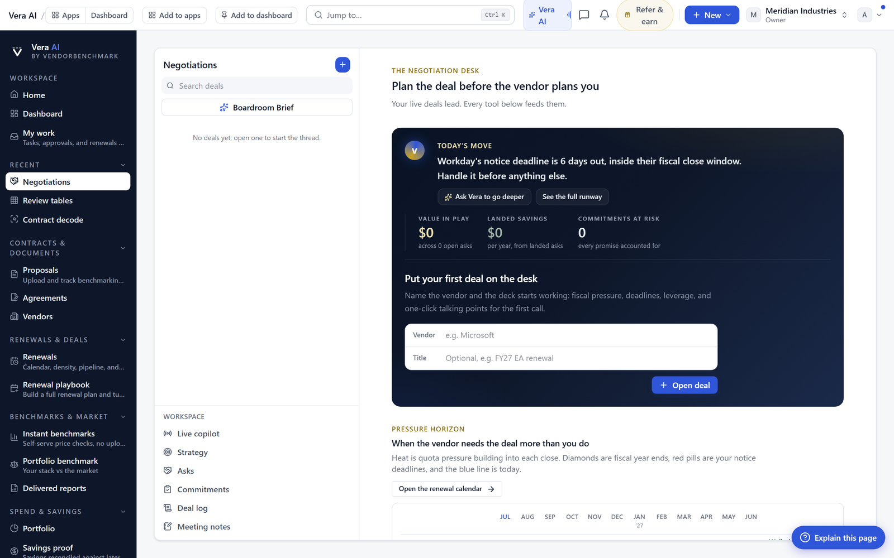This screenshot has width=894, height=558.
Task: Click the Portfolio pie chart icon
Action: pyautogui.click(x=15, y=528)
